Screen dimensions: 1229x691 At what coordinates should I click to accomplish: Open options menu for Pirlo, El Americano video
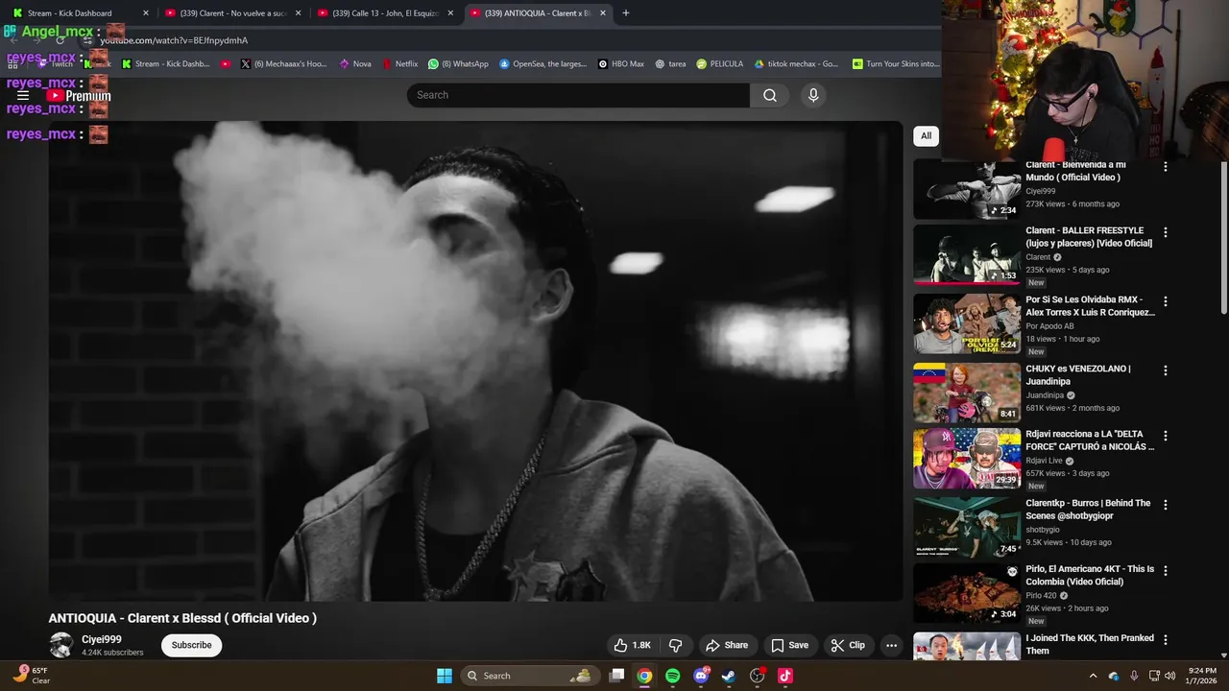(x=1166, y=570)
